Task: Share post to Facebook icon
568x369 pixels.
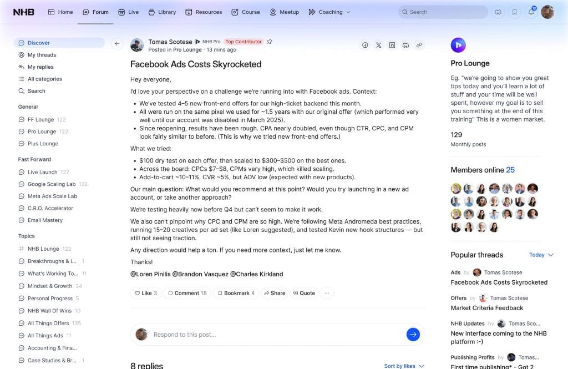Action: pos(365,45)
